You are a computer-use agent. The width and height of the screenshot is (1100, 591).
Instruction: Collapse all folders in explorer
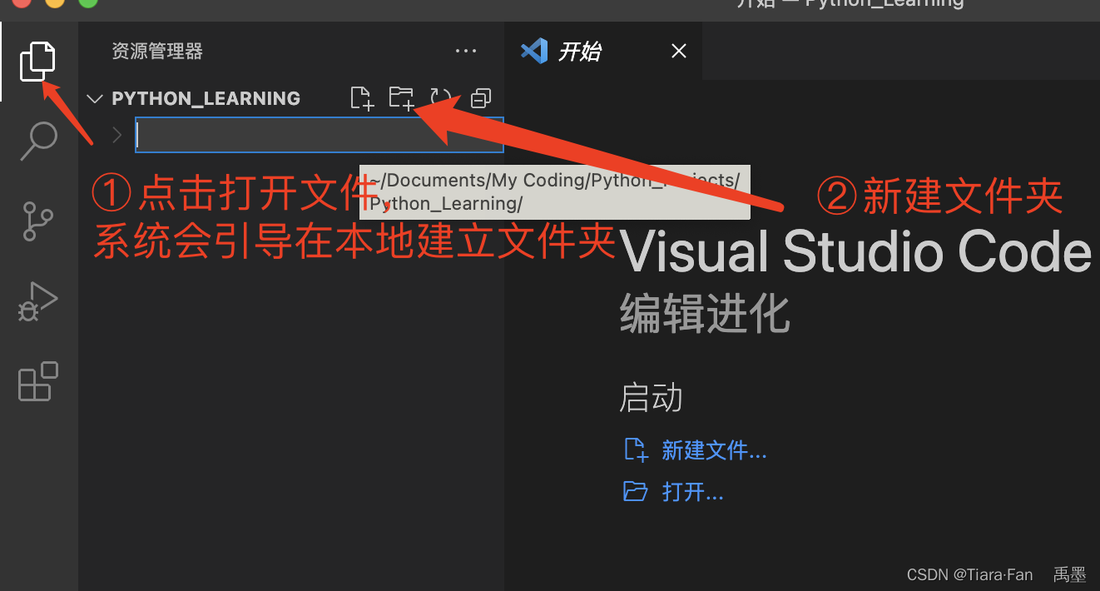click(481, 98)
